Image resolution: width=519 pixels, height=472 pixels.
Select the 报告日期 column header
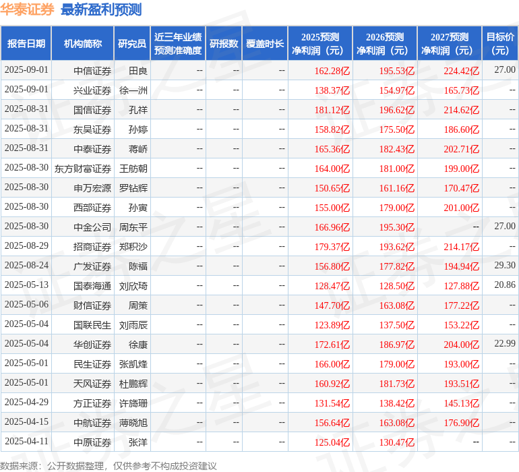point(26,44)
